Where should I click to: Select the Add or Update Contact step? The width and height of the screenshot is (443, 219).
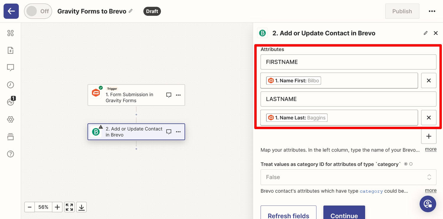136,132
